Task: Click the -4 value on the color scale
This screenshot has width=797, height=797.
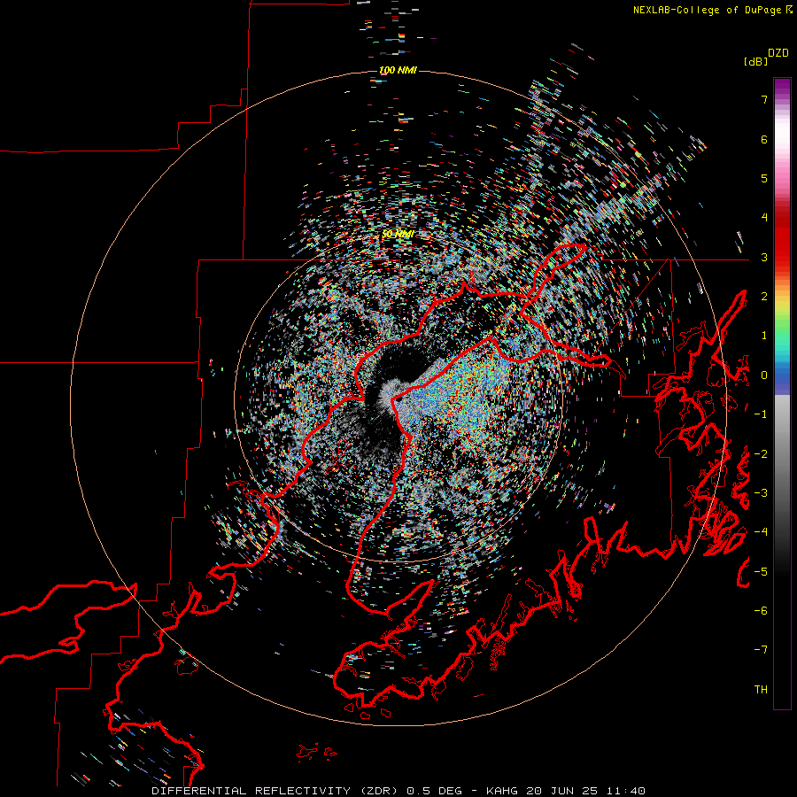Action: pyautogui.click(x=761, y=532)
